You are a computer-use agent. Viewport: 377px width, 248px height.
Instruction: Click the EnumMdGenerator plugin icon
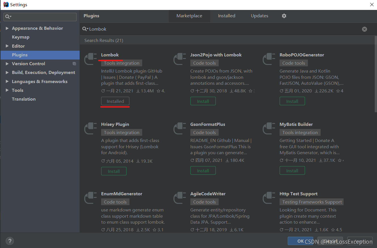click(91, 198)
